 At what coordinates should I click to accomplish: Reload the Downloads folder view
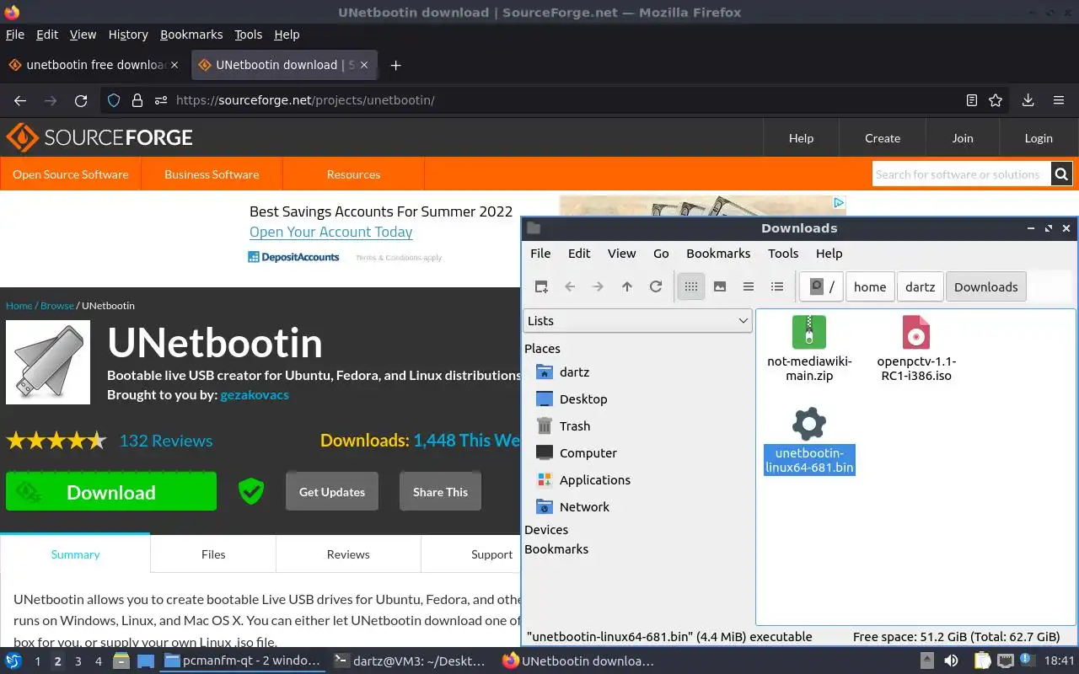pos(656,286)
